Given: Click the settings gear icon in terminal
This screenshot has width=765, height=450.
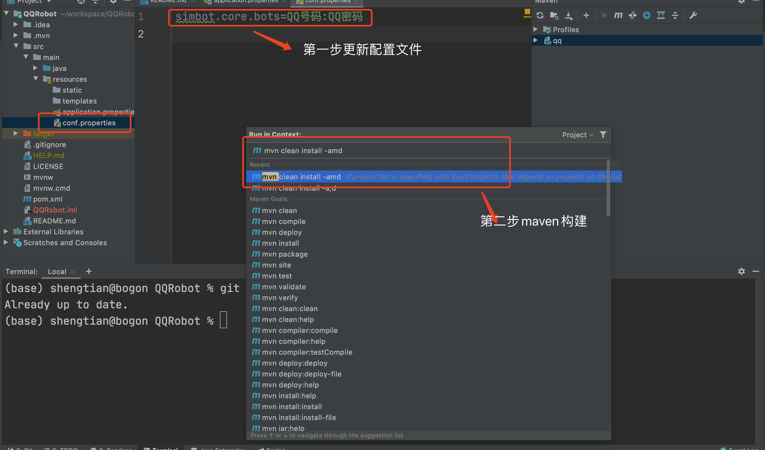Looking at the screenshot, I should (x=741, y=271).
